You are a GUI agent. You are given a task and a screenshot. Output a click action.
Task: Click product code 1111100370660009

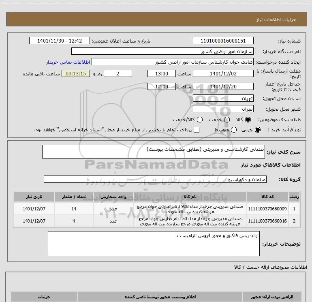[267, 209]
